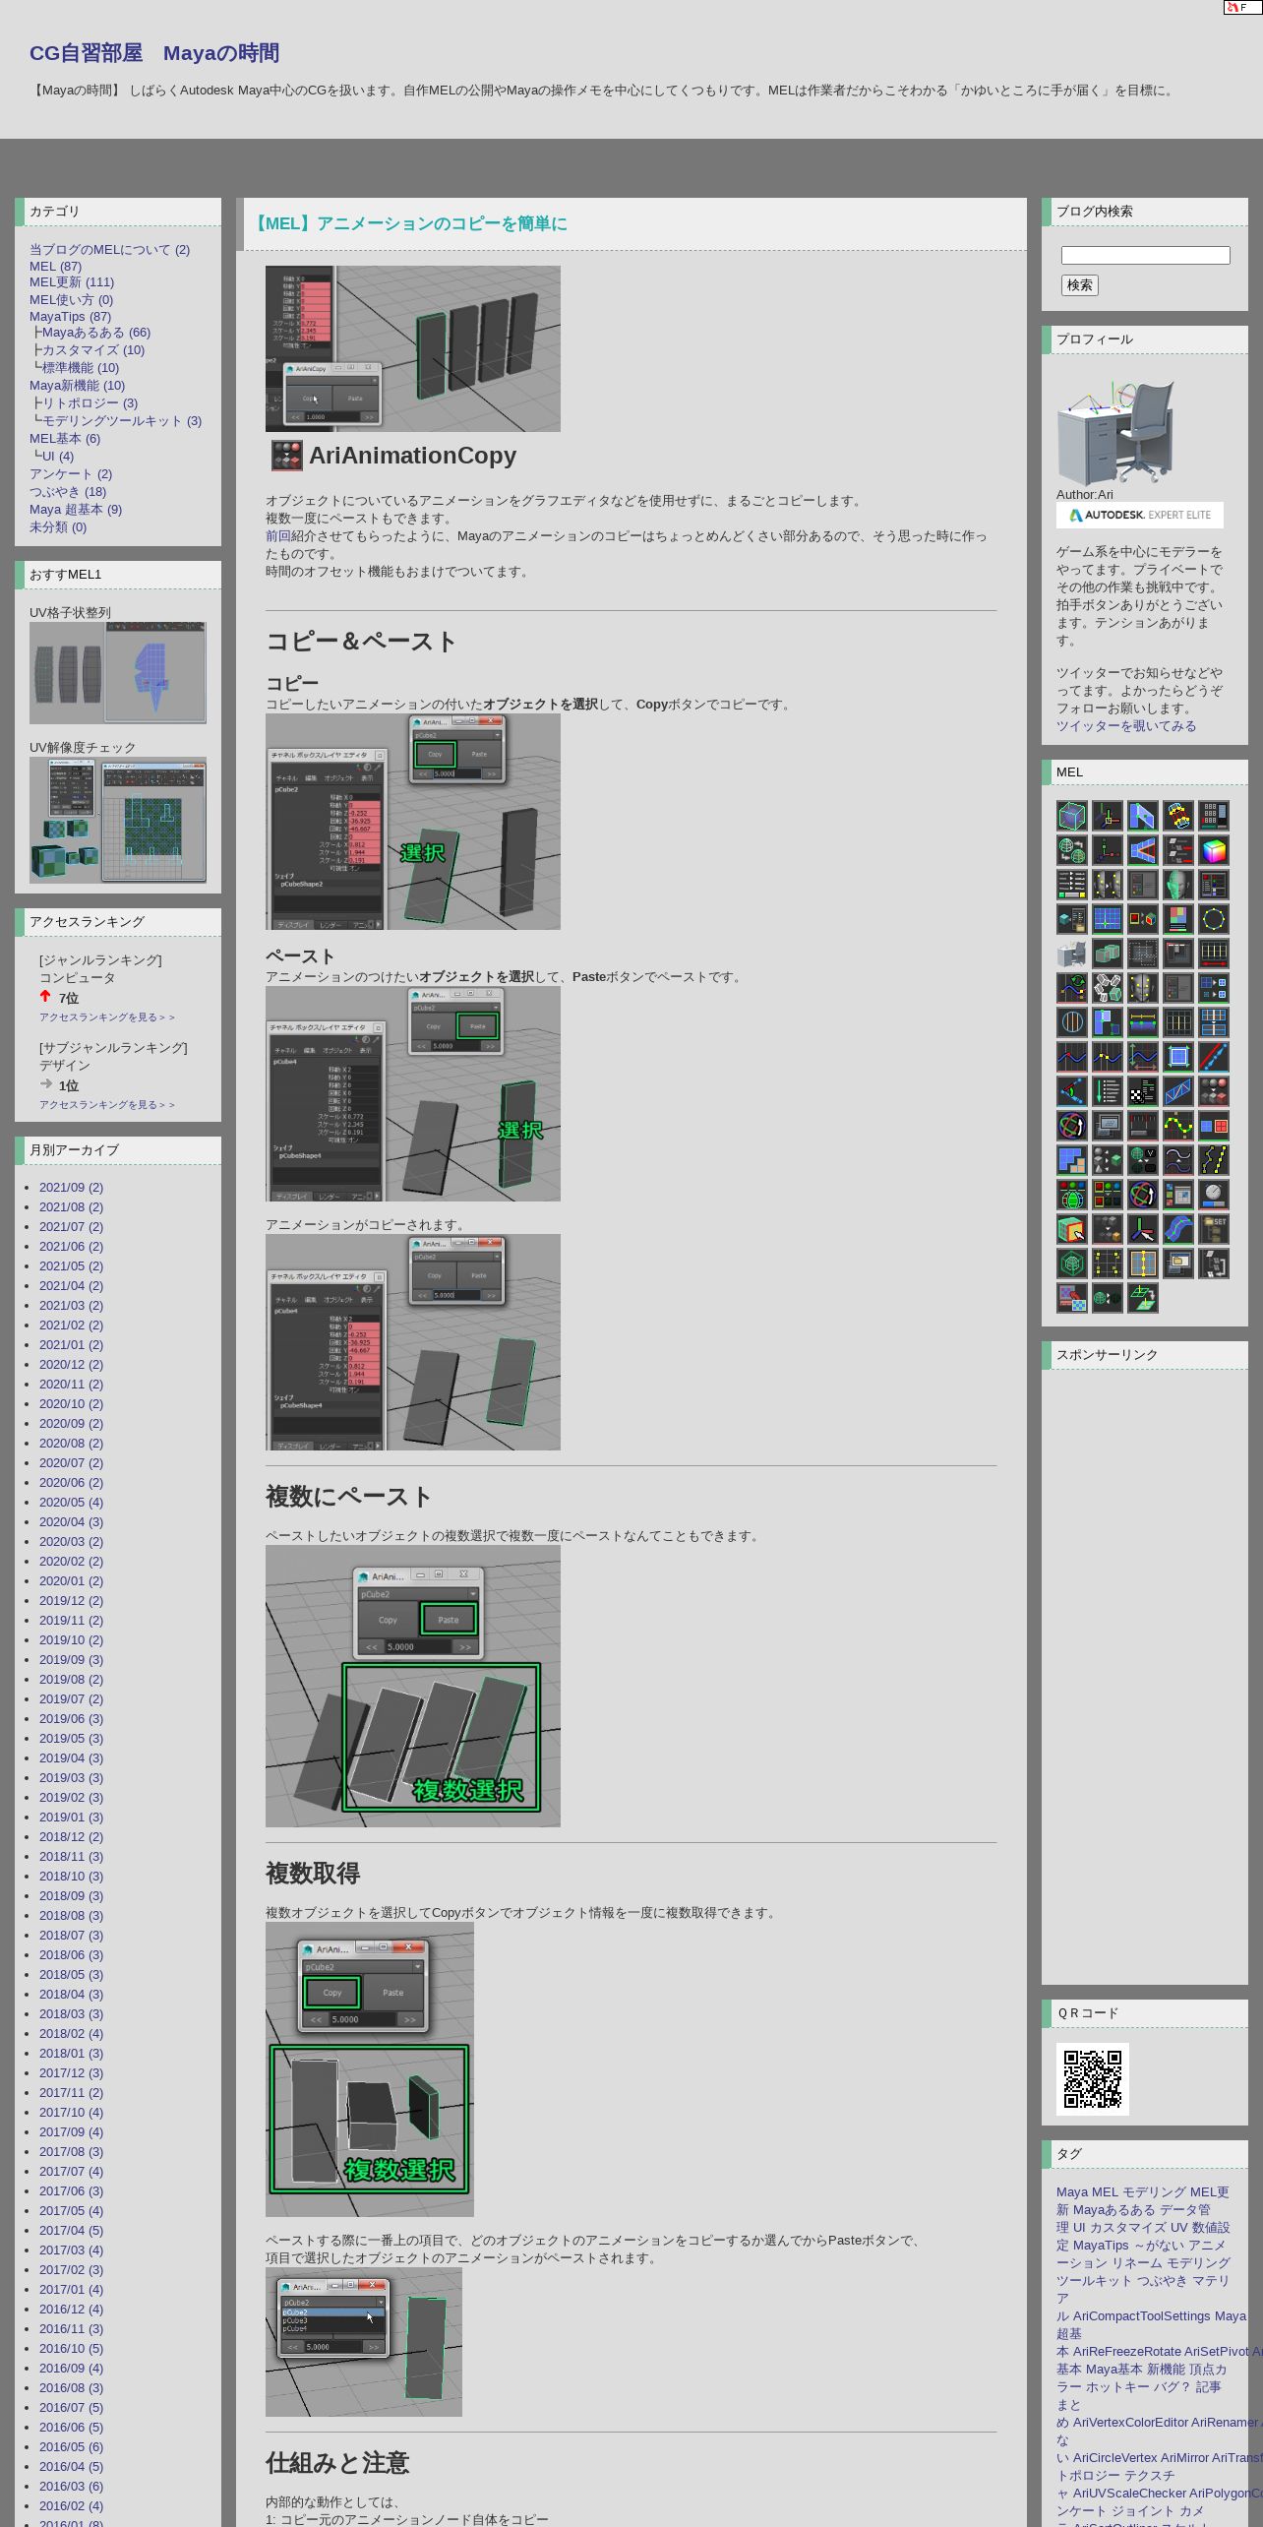This screenshot has height=2527, width=1263.
Task: Open the 2019/12 (2) monthly archive
Action: (71, 1601)
